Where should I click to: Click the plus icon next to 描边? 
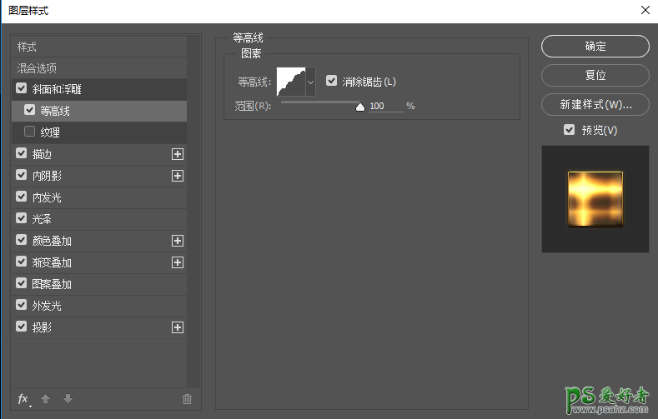177,154
